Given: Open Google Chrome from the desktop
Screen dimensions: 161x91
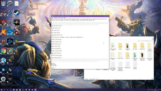Looking at the screenshot, I should point(3,51).
